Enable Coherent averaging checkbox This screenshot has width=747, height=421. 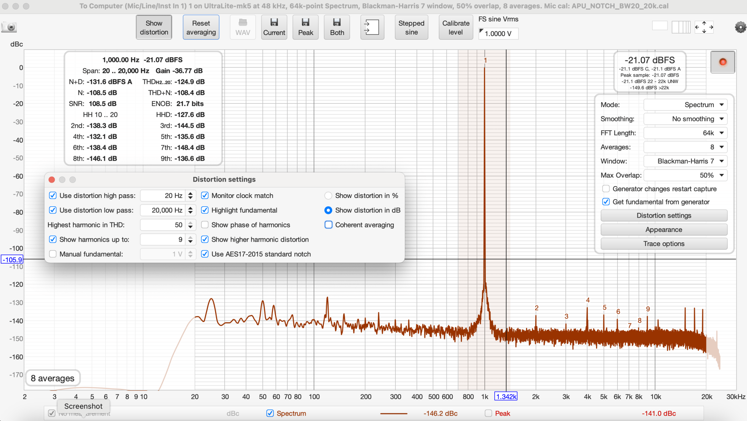click(329, 225)
